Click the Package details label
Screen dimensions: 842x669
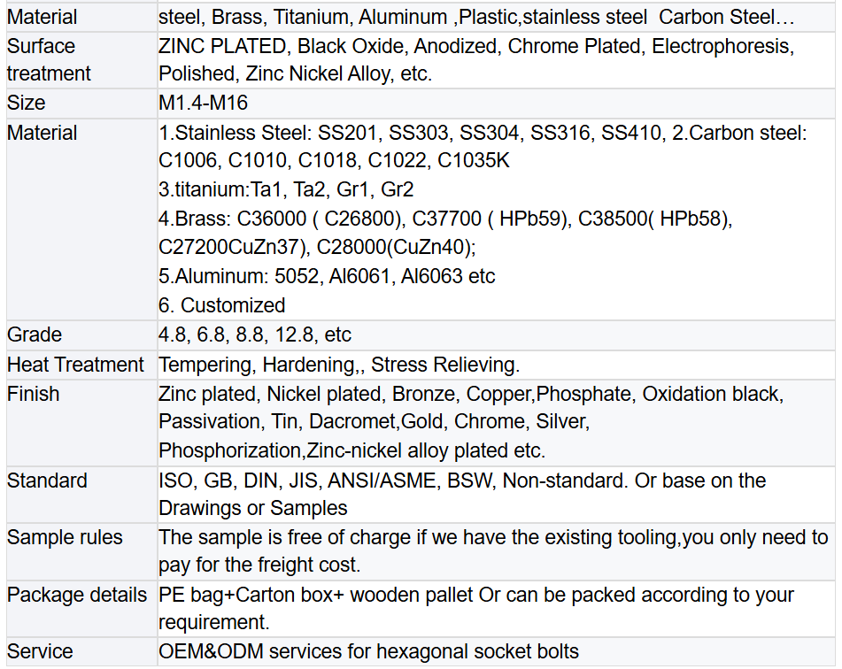[77, 596]
